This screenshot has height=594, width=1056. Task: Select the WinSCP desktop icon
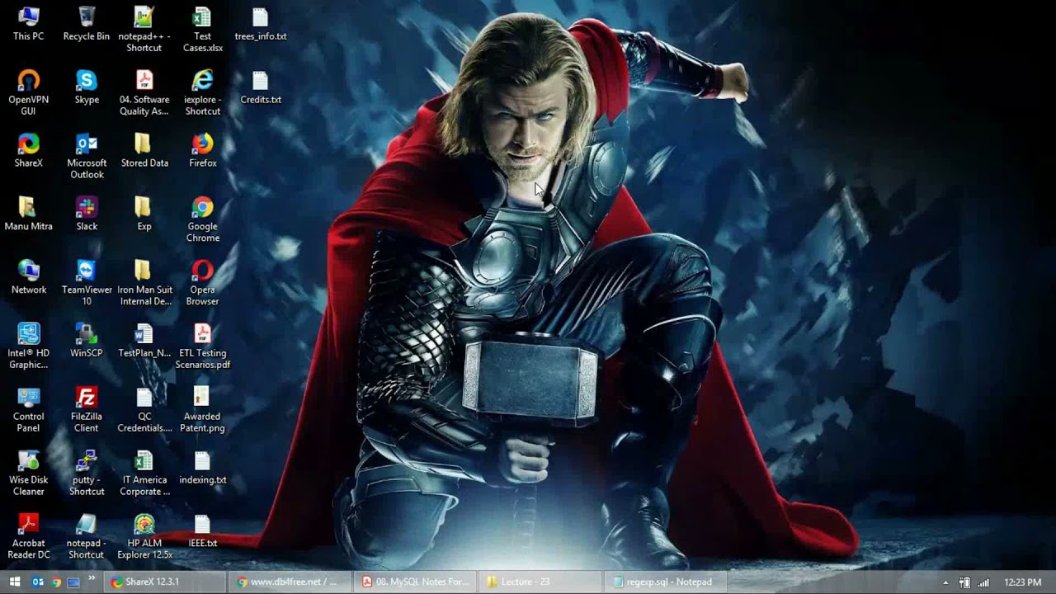pyautogui.click(x=87, y=341)
